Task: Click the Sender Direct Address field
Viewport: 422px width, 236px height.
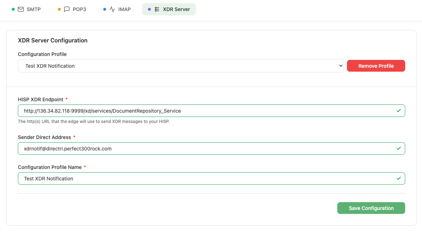Action: 211,148
